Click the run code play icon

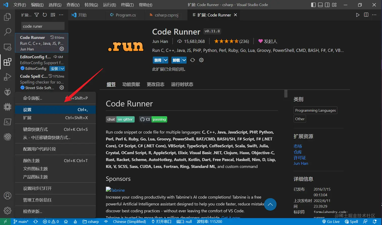point(358,15)
